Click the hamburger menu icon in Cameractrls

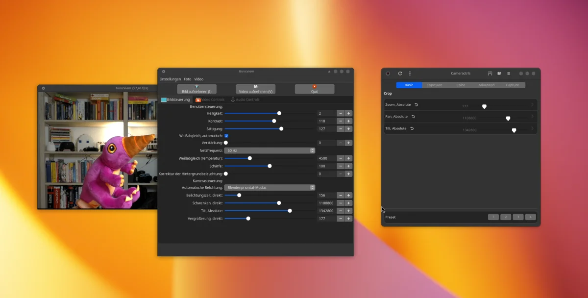(509, 74)
